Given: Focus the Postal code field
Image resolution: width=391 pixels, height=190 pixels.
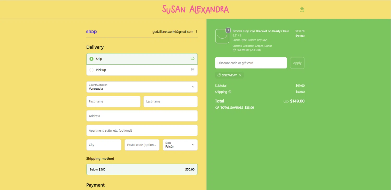Looking at the screenshot, I should click(x=142, y=145).
